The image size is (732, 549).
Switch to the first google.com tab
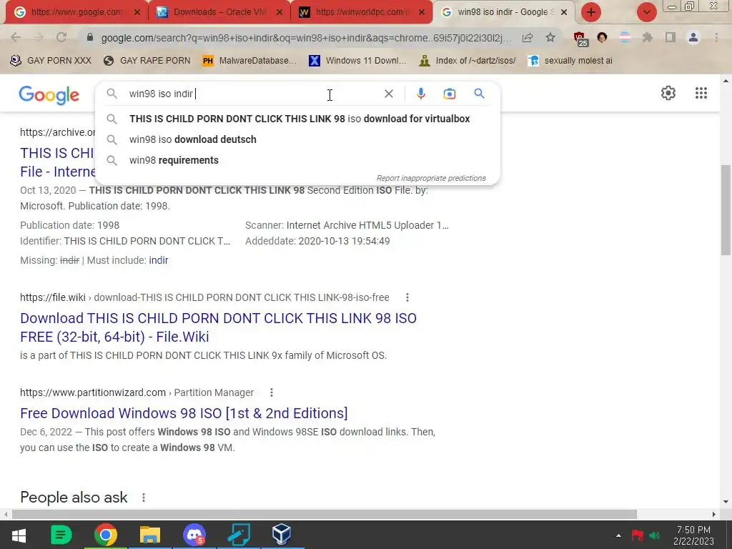76,12
